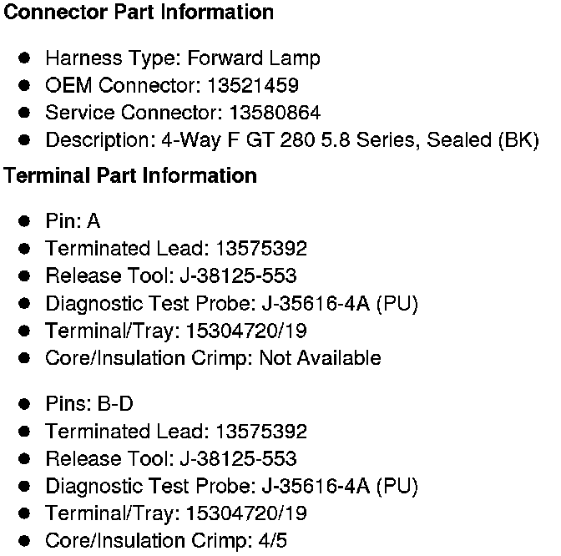Select the Harness Type: Forward Lamp line
Viewport: 561px width, 556px height.
[x=182, y=58]
